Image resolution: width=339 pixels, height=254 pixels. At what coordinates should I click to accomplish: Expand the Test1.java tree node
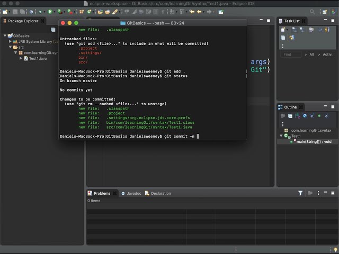click(21, 58)
